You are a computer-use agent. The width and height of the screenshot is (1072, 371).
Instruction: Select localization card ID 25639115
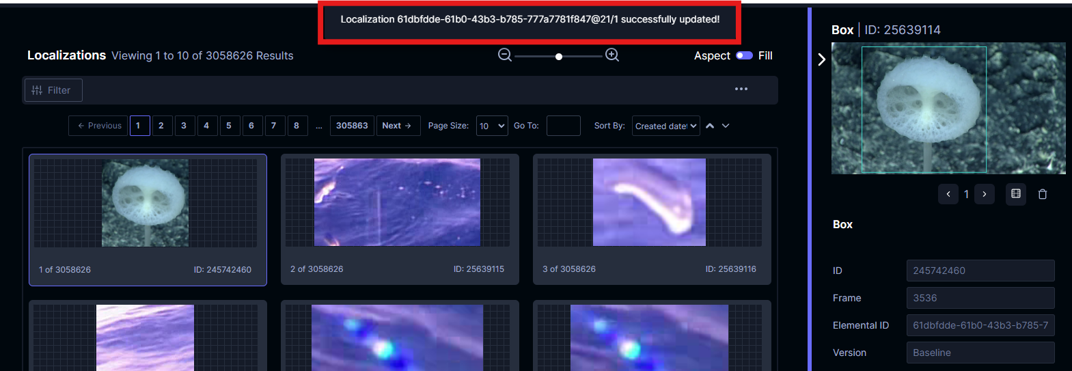(x=400, y=219)
